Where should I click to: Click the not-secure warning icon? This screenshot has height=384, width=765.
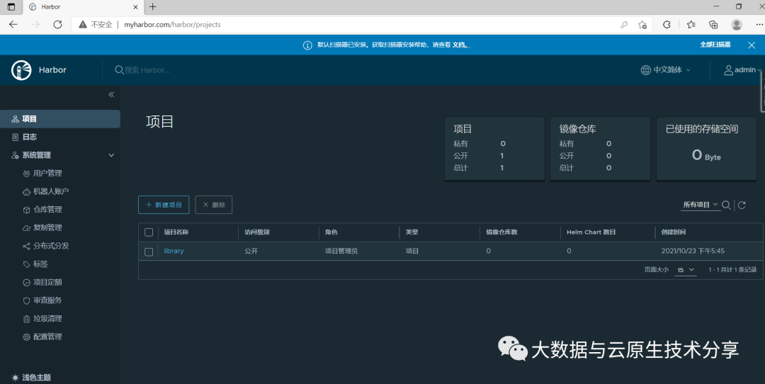pyautogui.click(x=83, y=24)
